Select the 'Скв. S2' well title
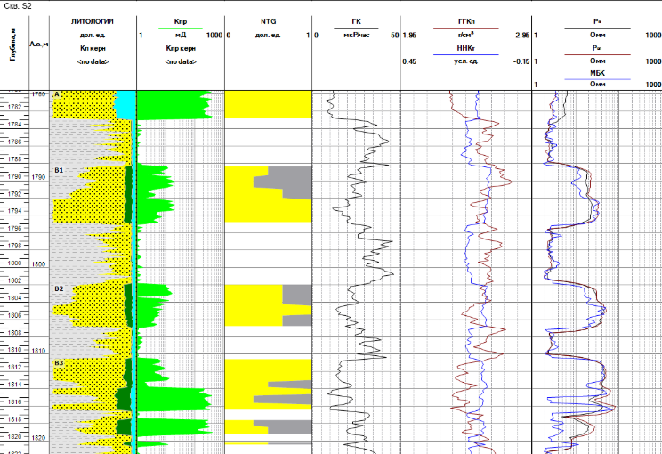Screen dimensions: 662x454 click(x=17, y=6)
